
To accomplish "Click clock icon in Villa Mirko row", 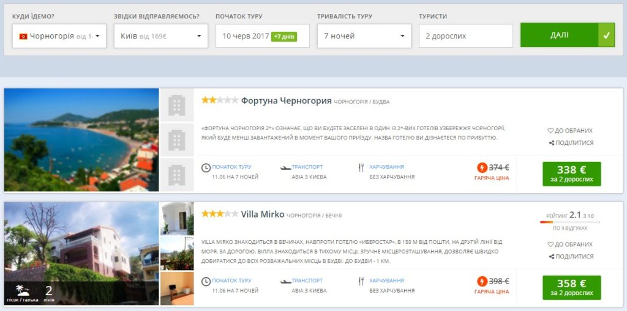I will click(x=206, y=282).
